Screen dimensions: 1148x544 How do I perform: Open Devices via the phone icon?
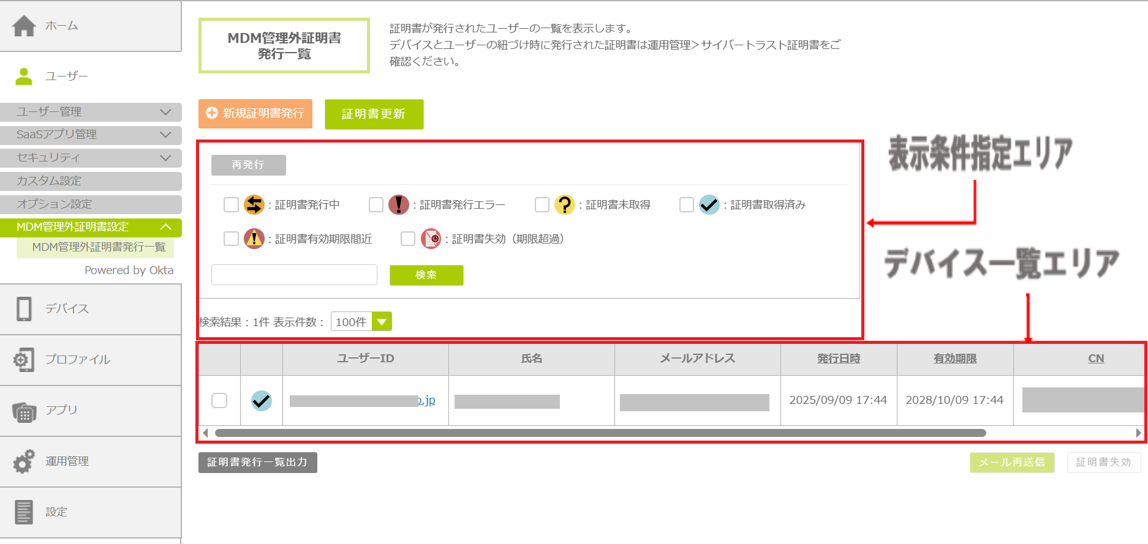click(x=24, y=309)
